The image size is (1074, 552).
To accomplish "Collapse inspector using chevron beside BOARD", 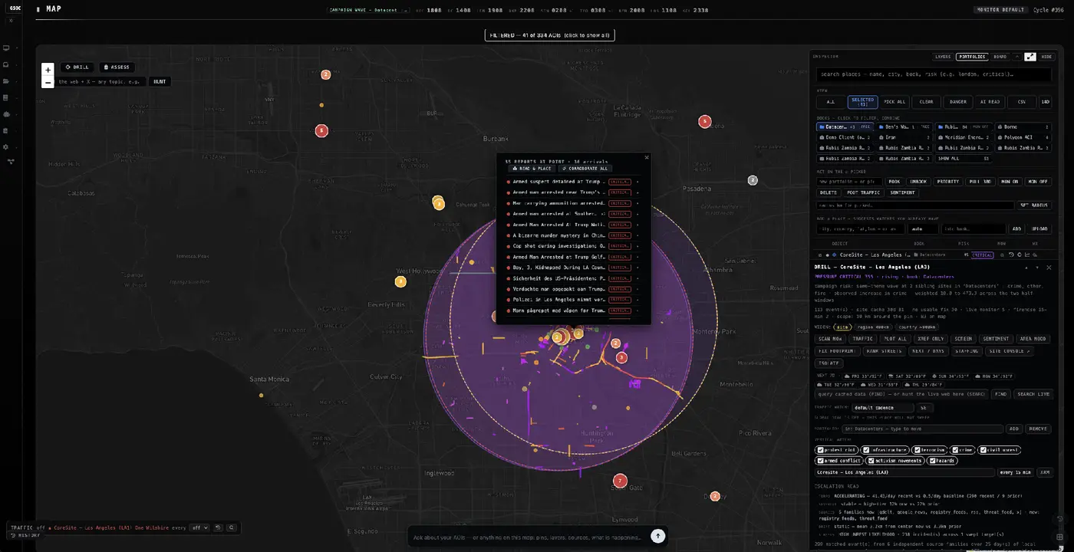I will (1017, 57).
